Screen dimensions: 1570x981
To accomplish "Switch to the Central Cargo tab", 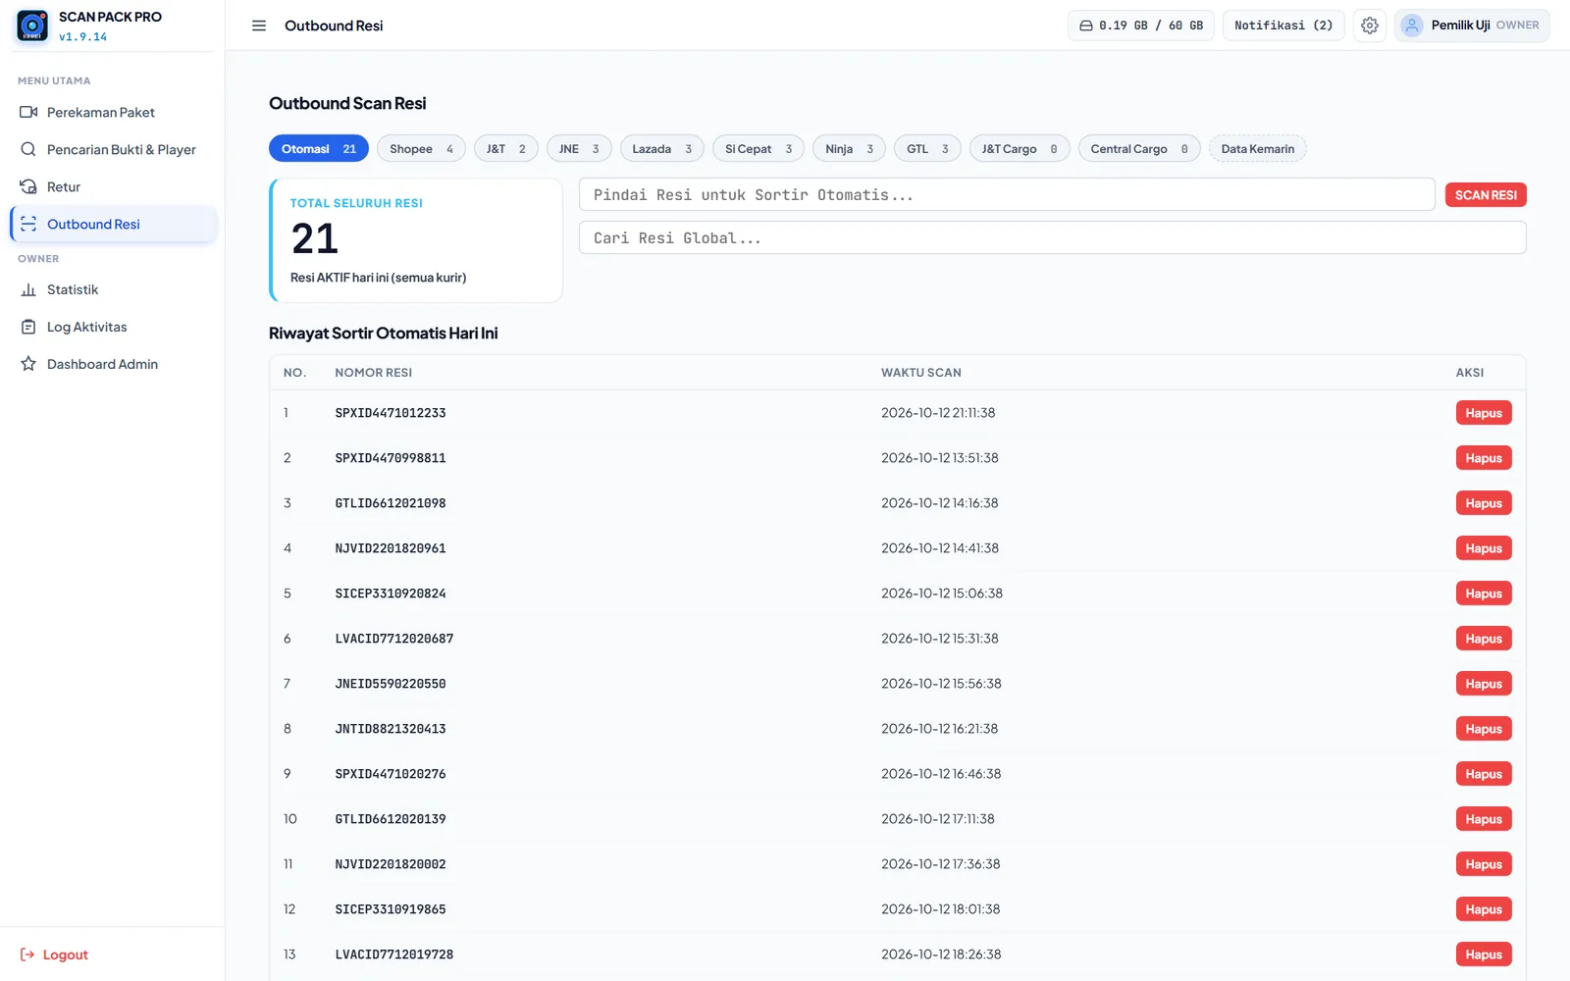I will coord(1139,149).
